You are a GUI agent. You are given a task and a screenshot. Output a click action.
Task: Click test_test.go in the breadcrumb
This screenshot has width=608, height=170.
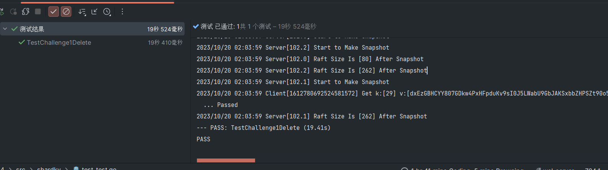(99, 168)
